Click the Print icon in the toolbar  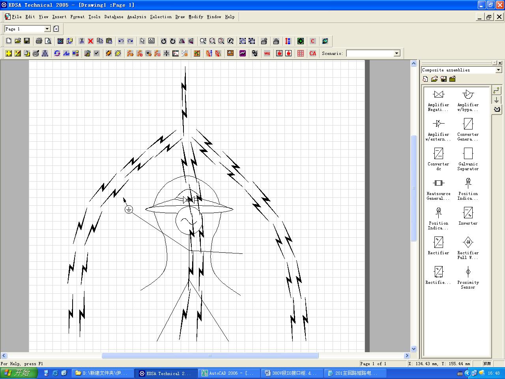39,41
